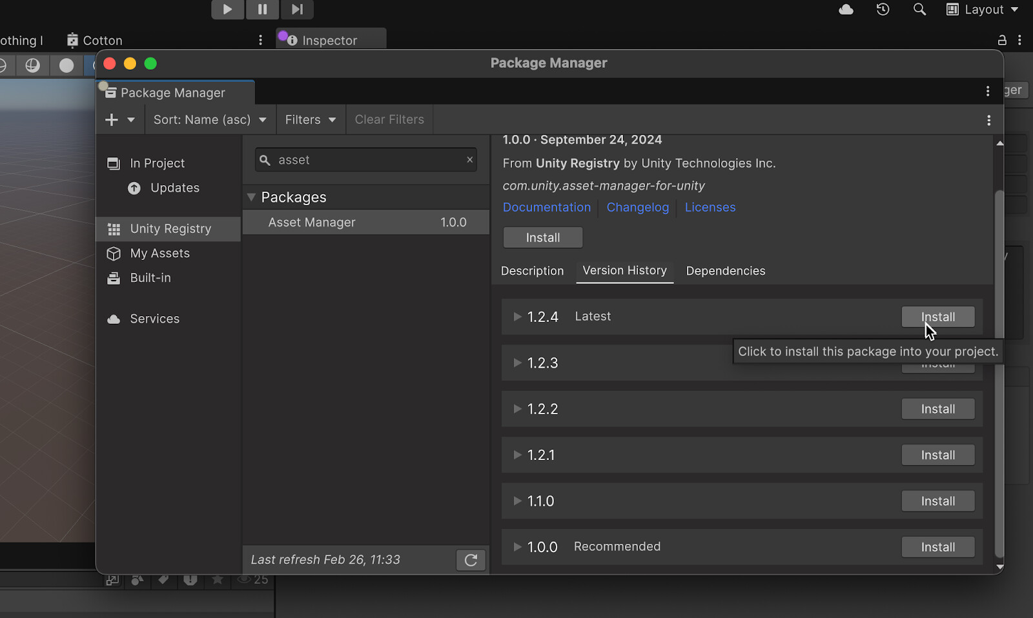Open the search magnifier in top toolbar
This screenshot has height=618, width=1033.
[919, 10]
